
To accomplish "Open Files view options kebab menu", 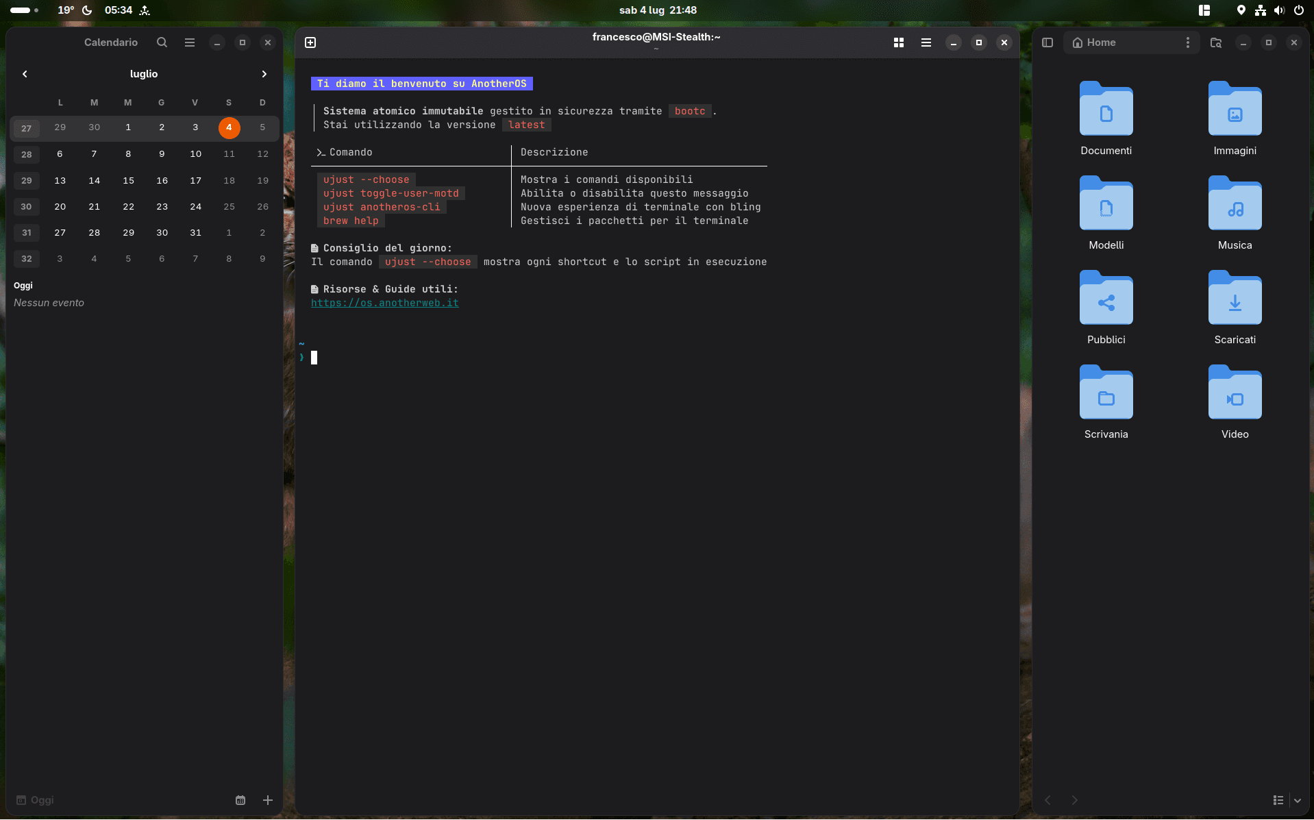I will click(x=1188, y=42).
